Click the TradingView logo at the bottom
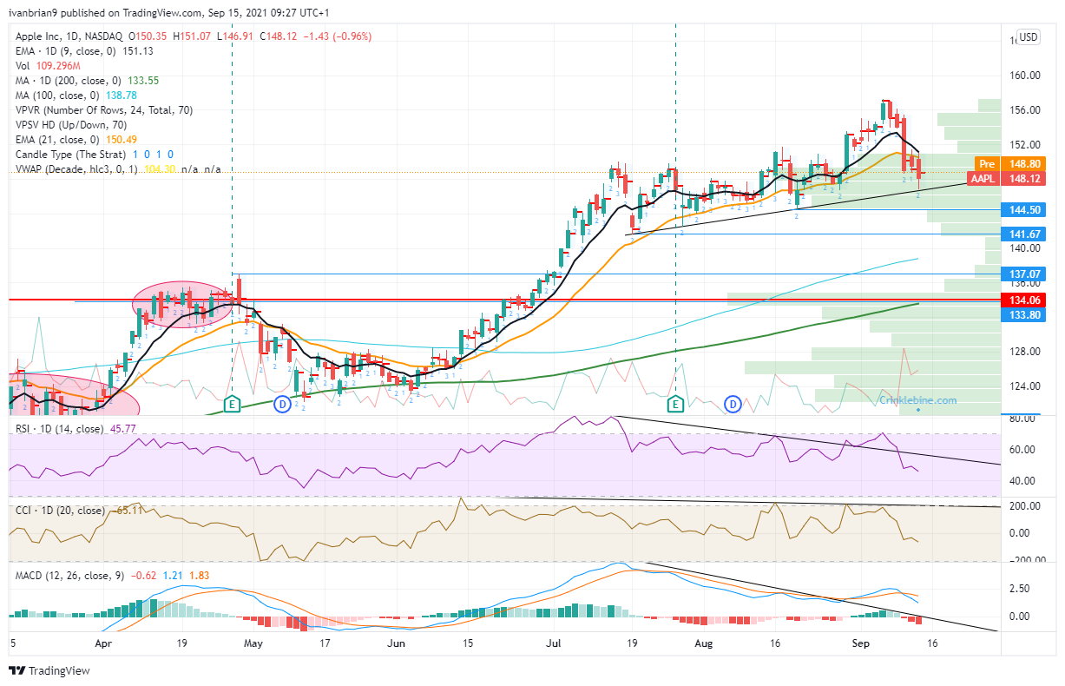Screen dimensions: 1065x686 (x=49, y=670)
